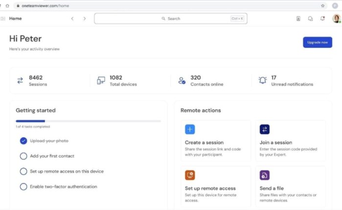The width and height of the screenshot is (342, 210).
Task: Click the Join a session arrows icon
Action: coord(264,129)
